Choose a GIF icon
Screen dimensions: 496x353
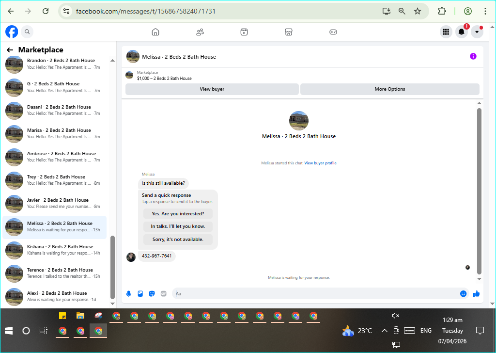(164, 294)
